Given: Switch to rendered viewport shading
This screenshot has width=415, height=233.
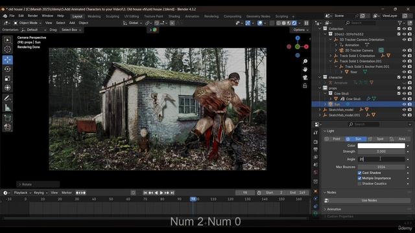Looking at the screenshot, I should [294, 23].
